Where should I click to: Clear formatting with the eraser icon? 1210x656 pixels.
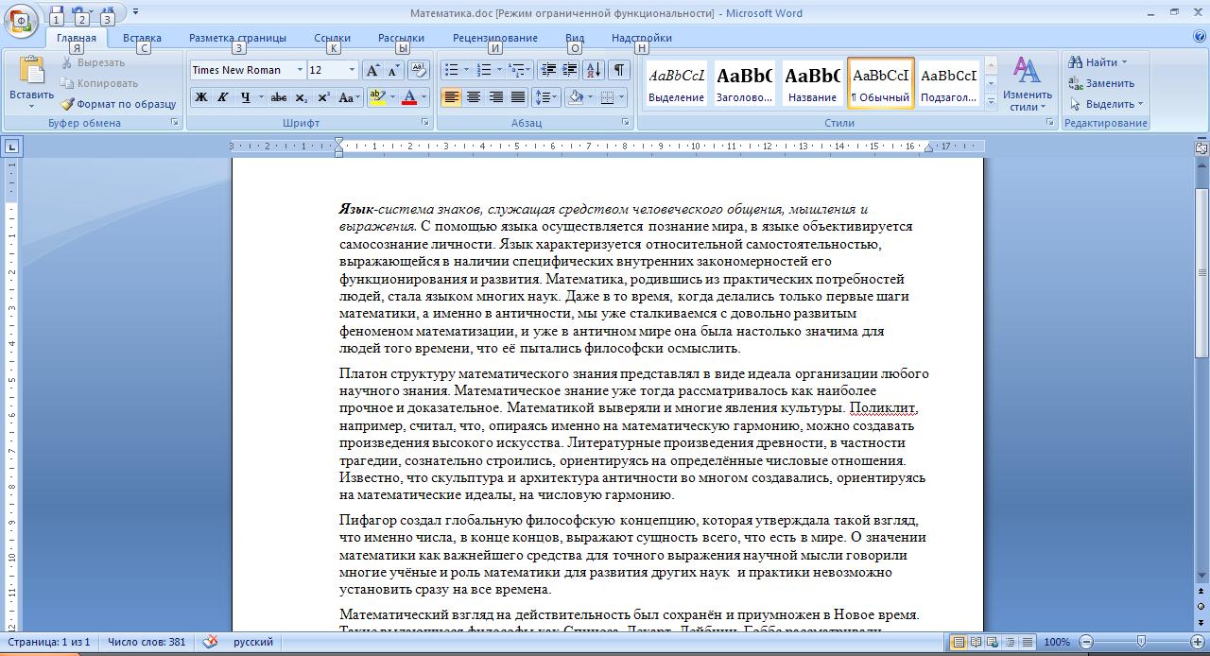(419, 70)
